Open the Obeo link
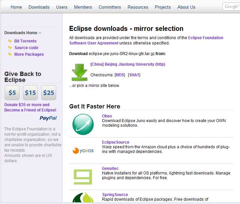This screenshot has height=204, width=240. click(x=107, y=116)
